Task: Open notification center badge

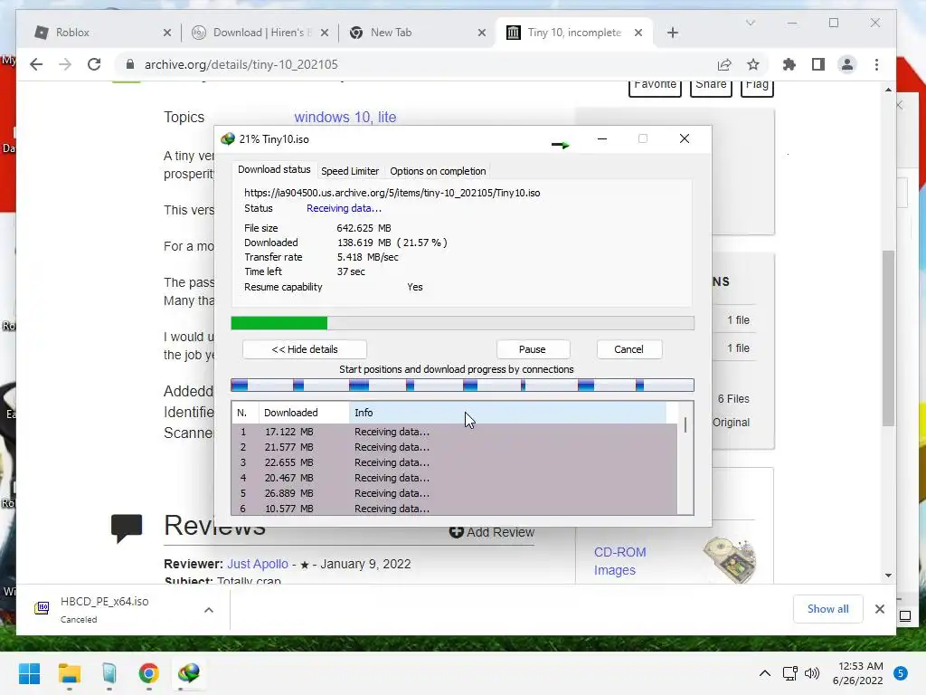Action: [901, 673]
